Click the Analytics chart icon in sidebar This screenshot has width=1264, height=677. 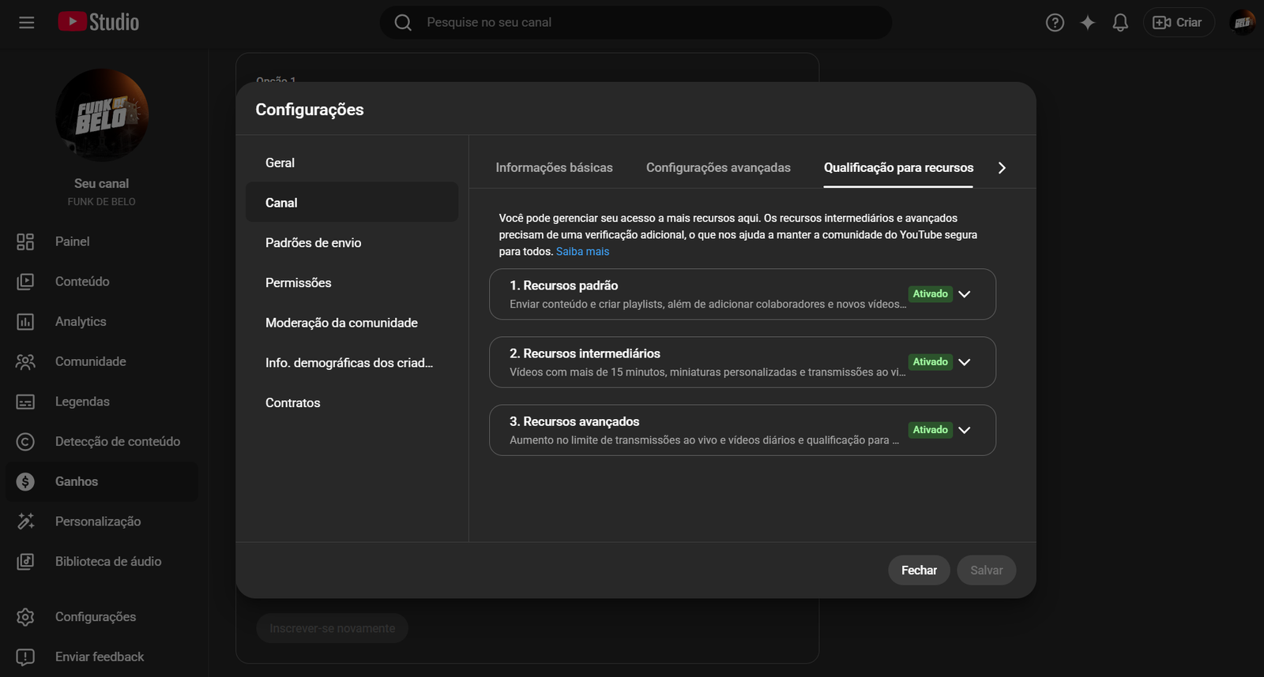click(x=25, y=322)
